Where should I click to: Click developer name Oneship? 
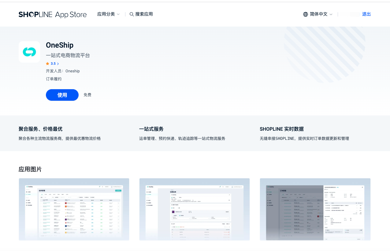(72, 71)
